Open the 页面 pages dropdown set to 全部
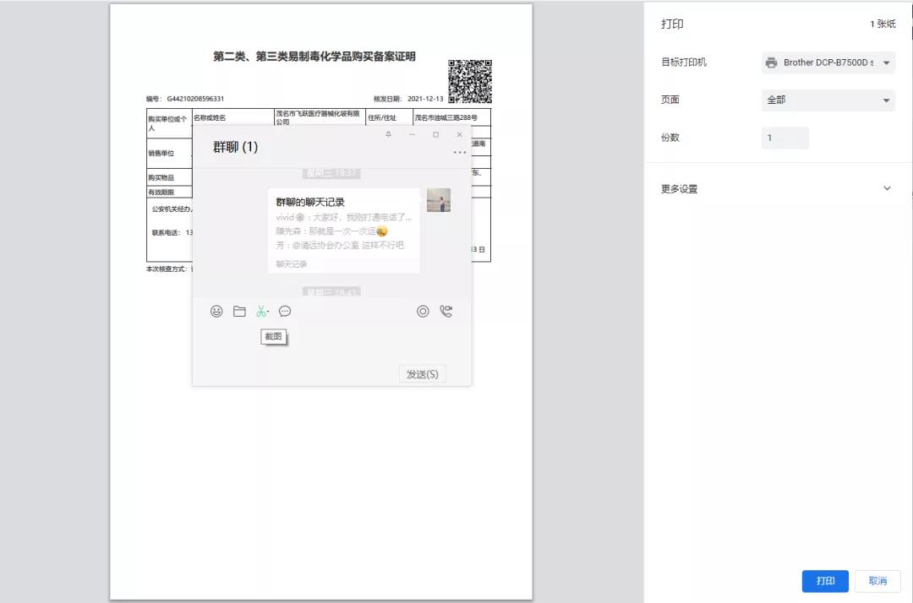Viewport: 913px width, 603px height. 828,100
